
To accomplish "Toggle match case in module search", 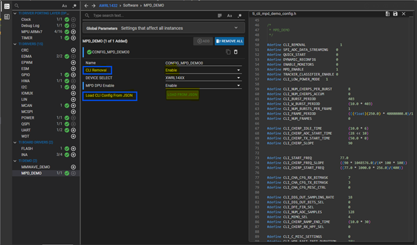I will 65,6.
